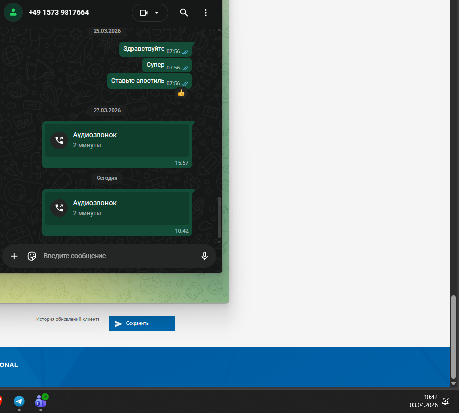Open 'История обновлений клиента' link
The height and width of the screenshot is (413, 459).
coord(68,319)
